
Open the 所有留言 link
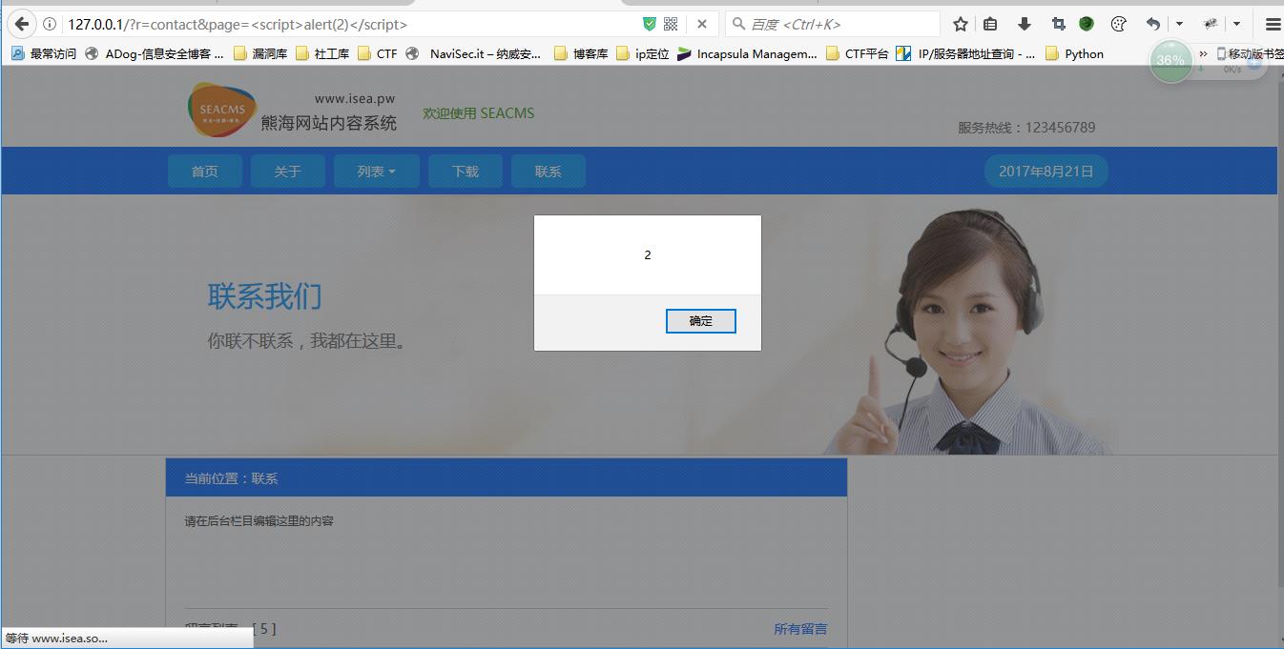coord(800,629)
